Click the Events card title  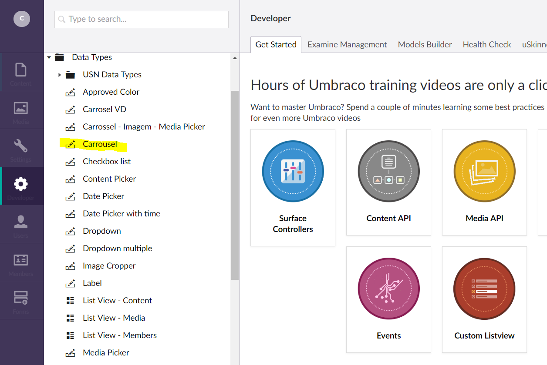click(x=389, y=336)
